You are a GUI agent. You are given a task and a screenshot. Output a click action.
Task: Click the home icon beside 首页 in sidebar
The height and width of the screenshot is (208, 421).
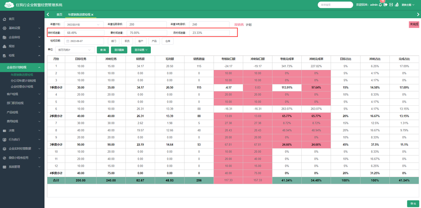pyautogui.click(x=4, y=19)
